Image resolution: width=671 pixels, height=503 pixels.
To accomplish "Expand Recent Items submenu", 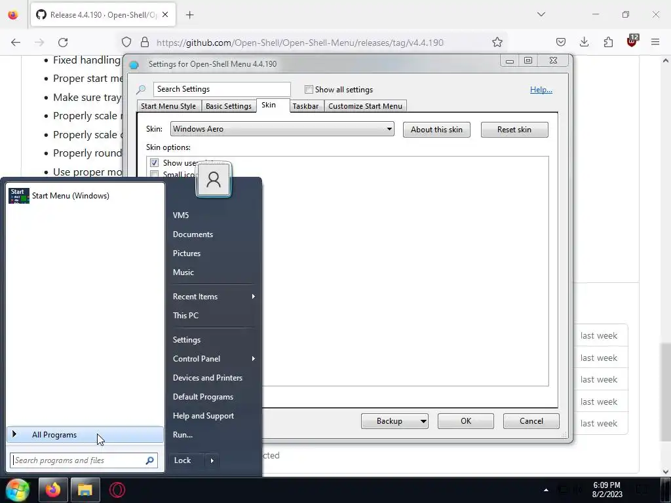I will point(213,297).
